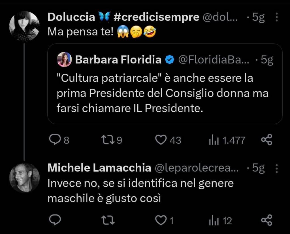
Task: Open Michele Lamacchia's profile picture
Action: coord(24,177)
